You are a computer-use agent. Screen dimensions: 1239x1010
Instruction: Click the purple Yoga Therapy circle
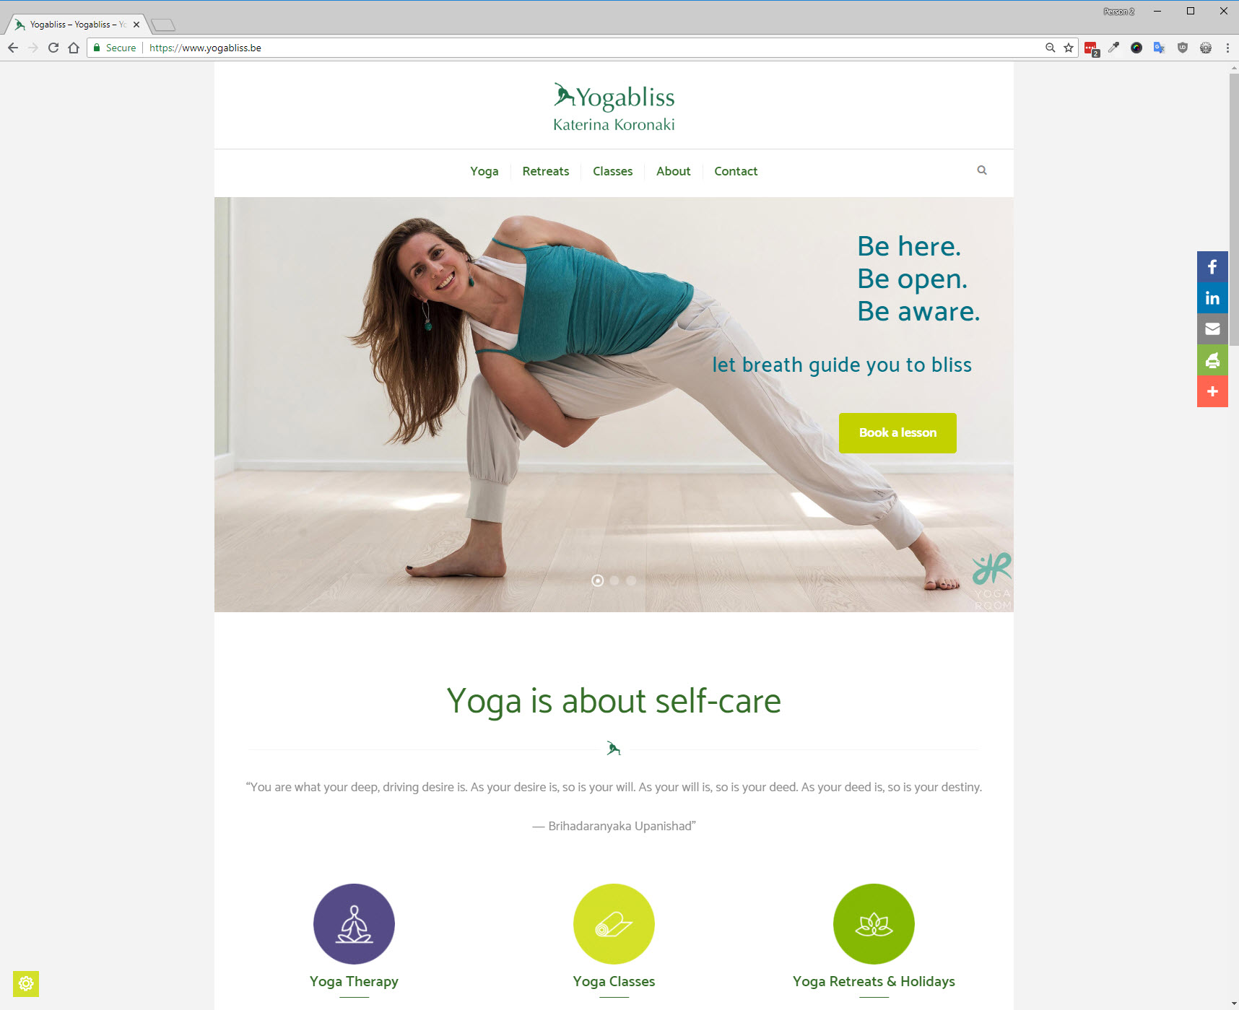tap(354, 924)
